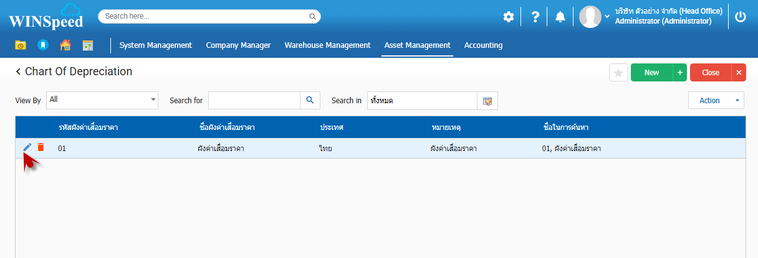Click the blue bookmark icon
The width and height of the screenshot is (758, 258).
42,45
